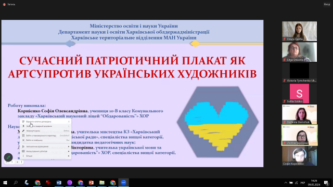Click the taskbar search magnifier

[x=16, y=182]
